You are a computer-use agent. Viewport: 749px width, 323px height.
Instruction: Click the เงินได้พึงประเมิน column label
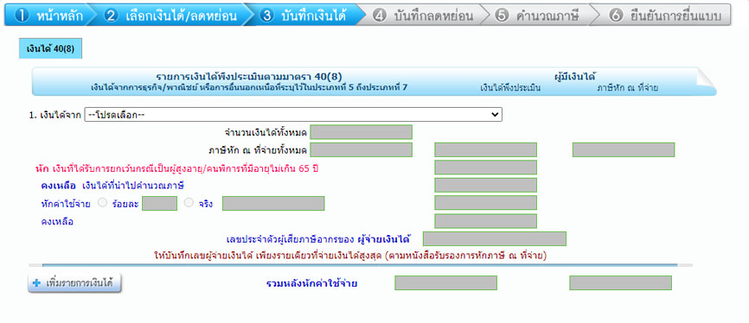click(x=510, y=88)
